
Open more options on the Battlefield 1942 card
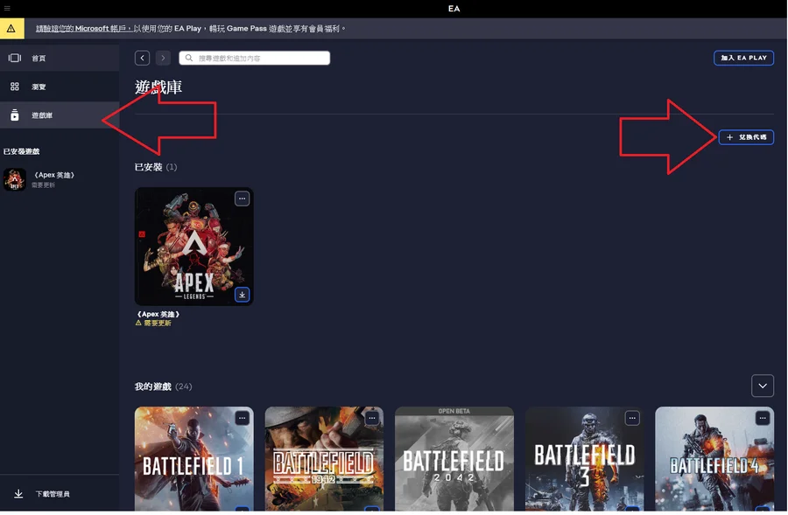point(372,418)
